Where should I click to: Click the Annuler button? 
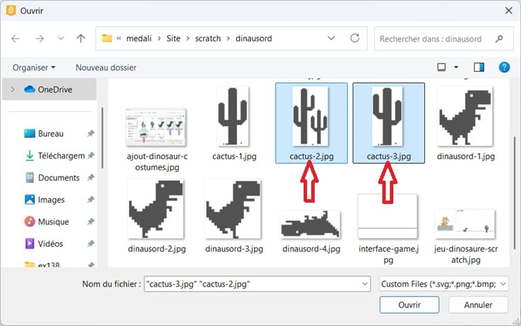point(478,305)
